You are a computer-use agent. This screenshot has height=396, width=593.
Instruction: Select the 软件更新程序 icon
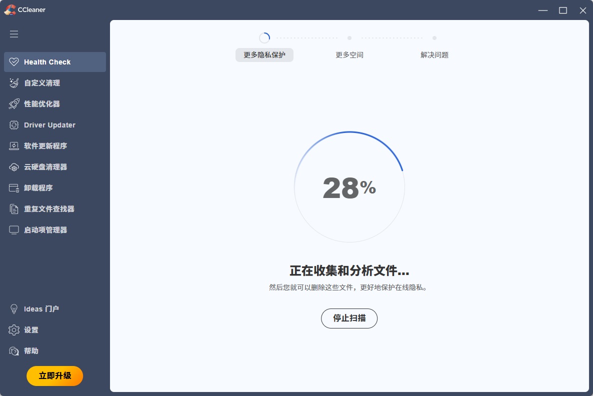click(x=14, y=146)
